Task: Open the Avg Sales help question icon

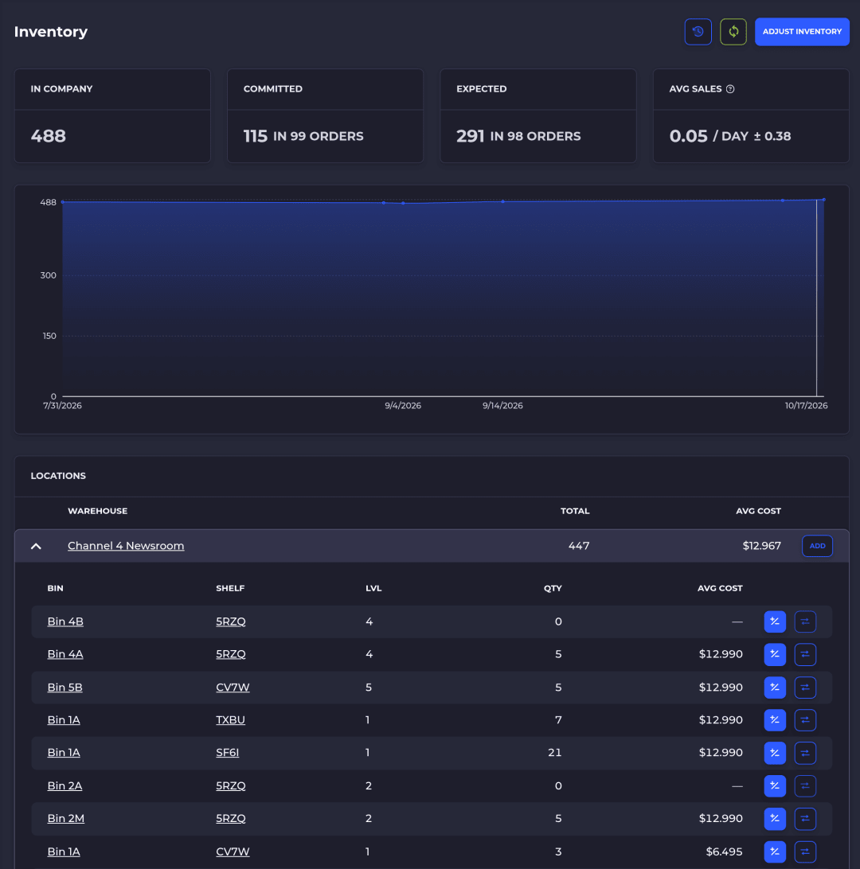Action: [x=730, y=88]
